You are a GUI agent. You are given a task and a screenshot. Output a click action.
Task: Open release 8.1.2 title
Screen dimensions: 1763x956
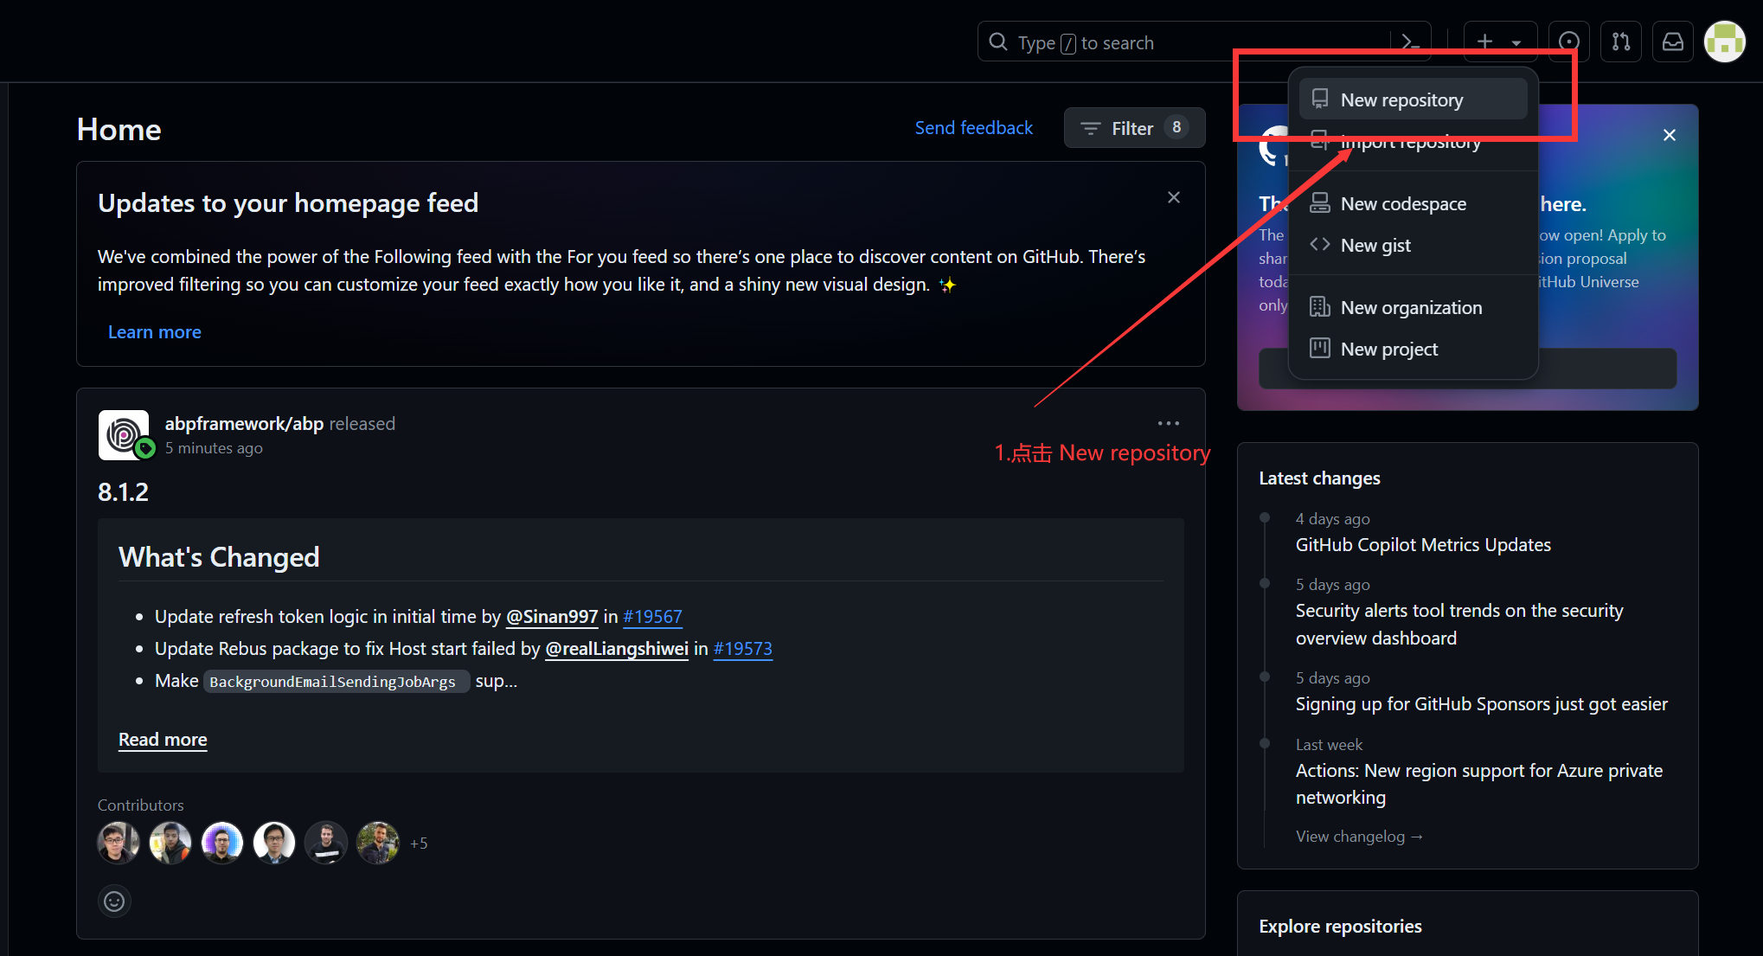click(x=123, y=492)
